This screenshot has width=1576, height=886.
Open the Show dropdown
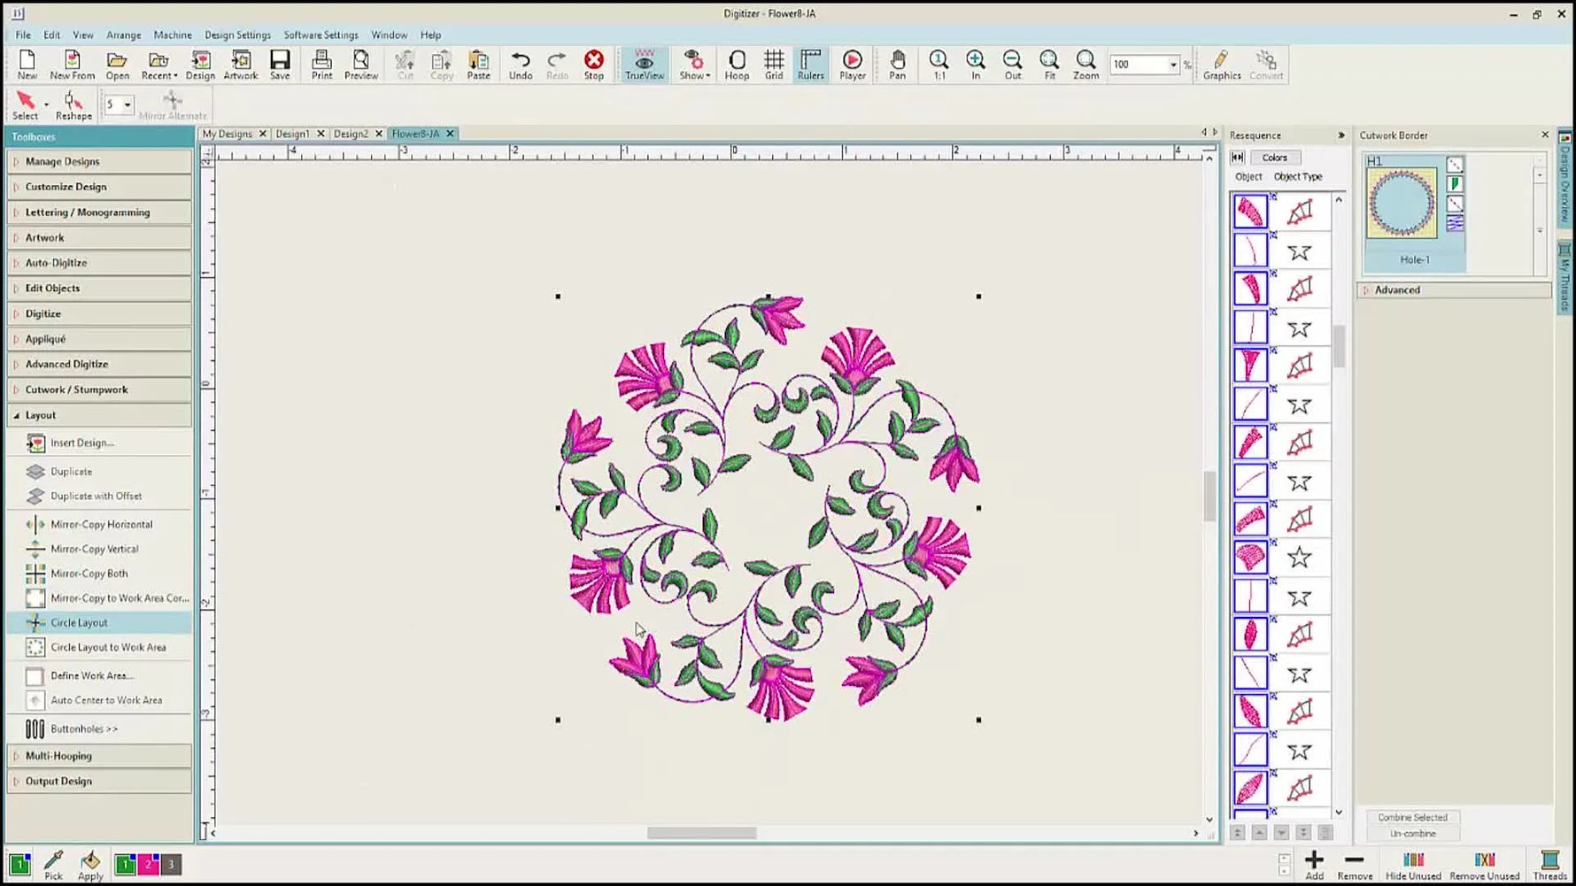pyautogui.click(x=694, y=65)
